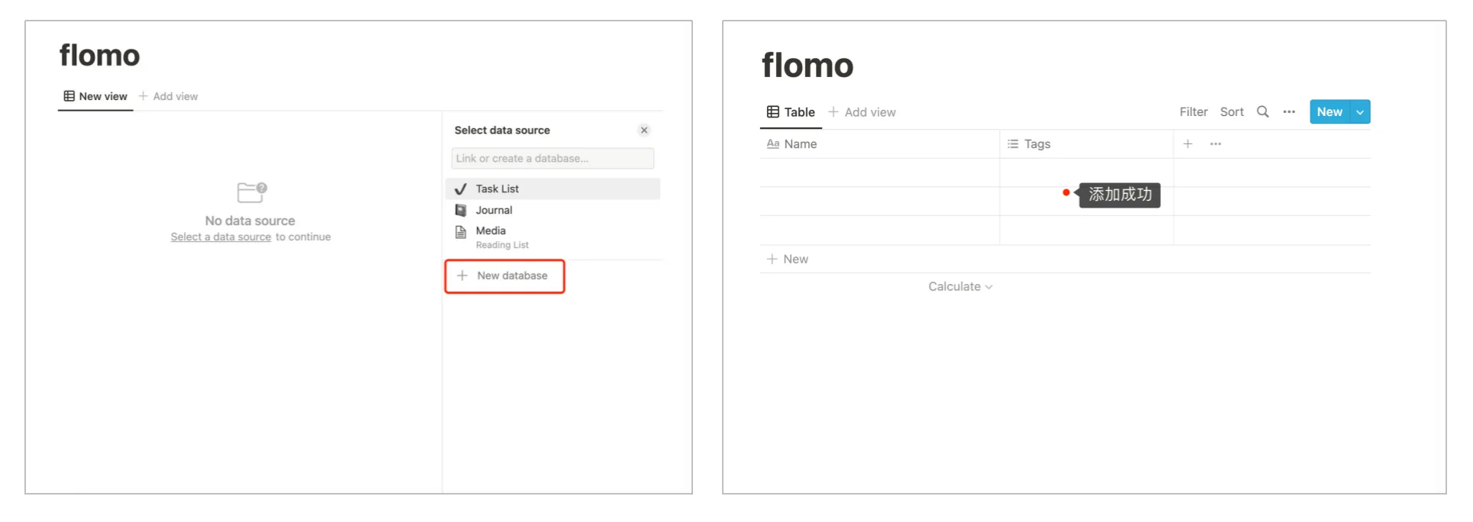Click the plus icon to add a column
The image size is (1473, 522).
point(1188,143)
